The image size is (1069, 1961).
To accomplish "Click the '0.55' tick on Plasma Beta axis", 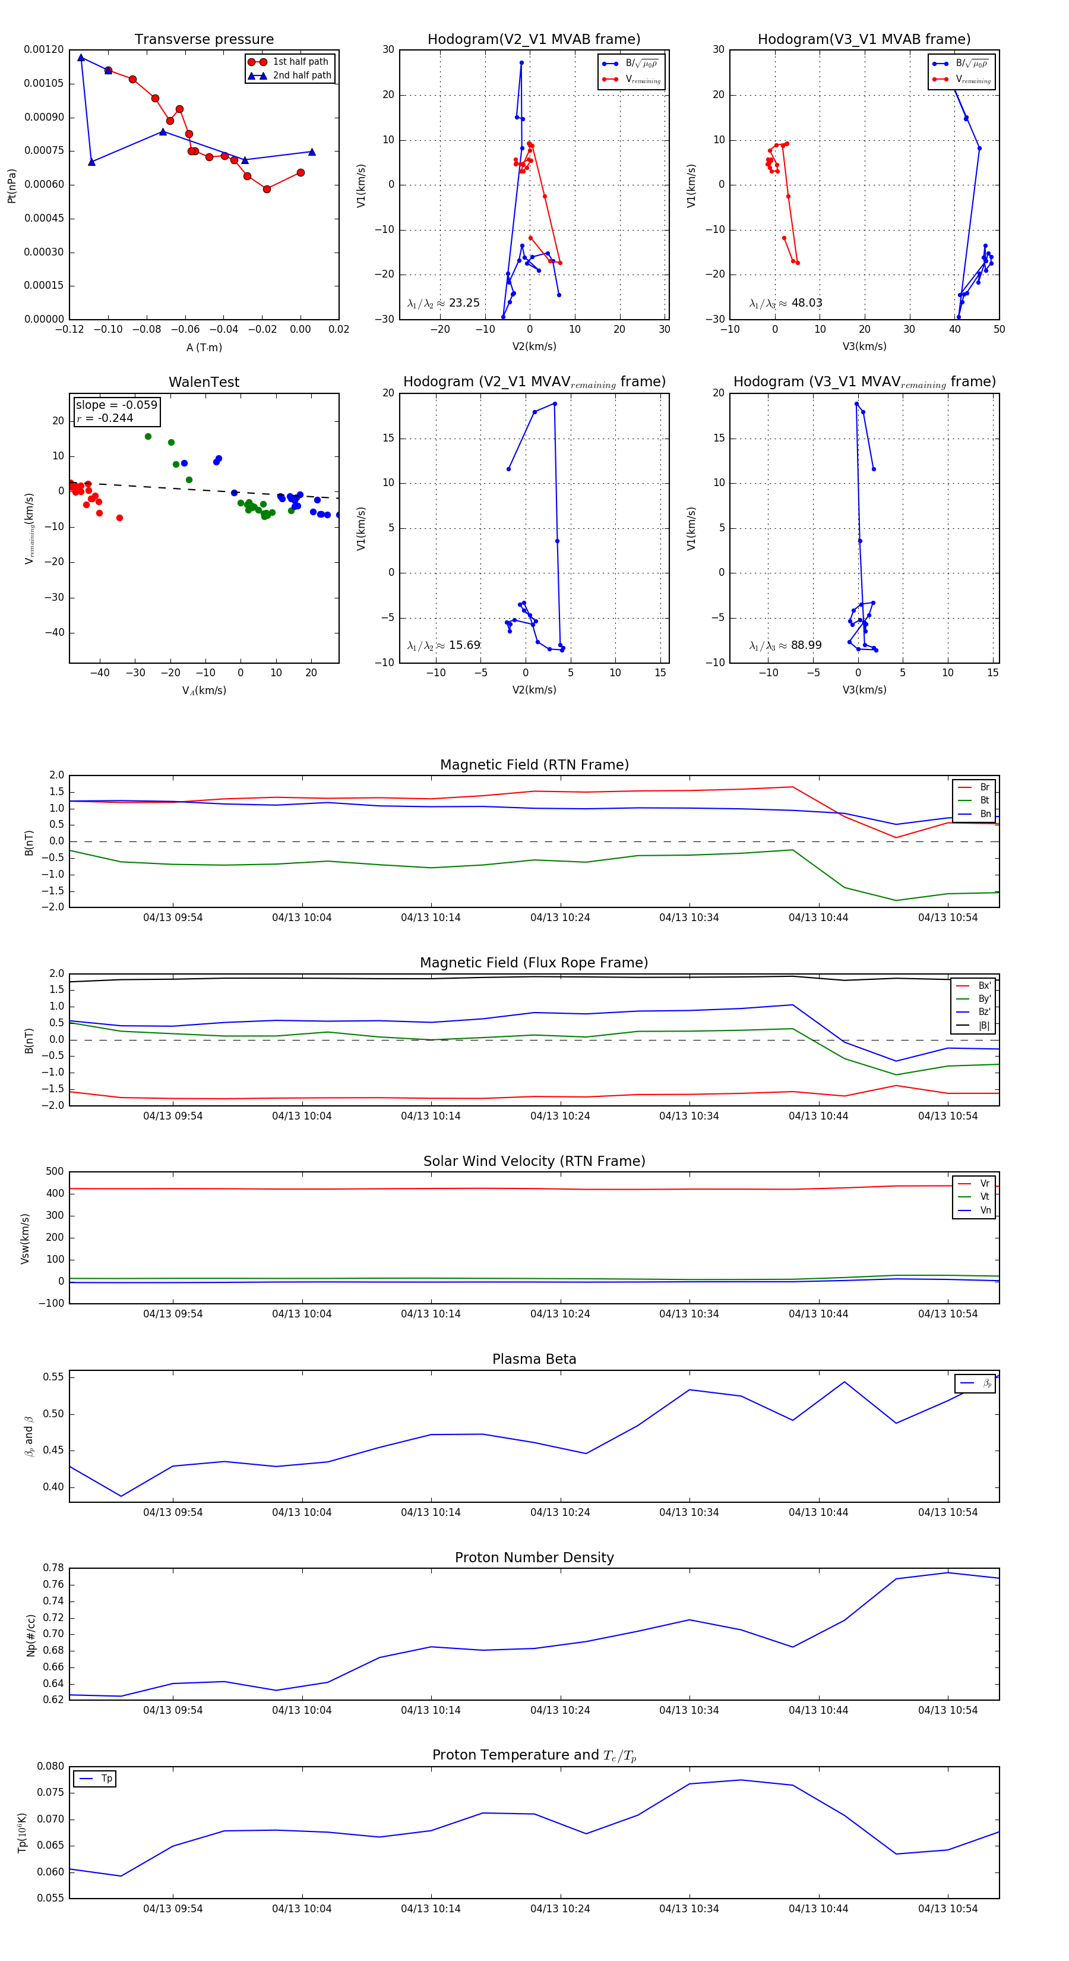I will (x=53, y=1377).
